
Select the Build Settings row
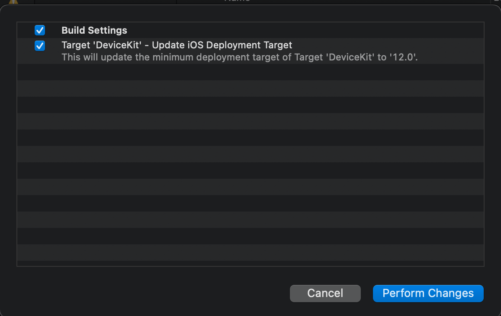pyautogui.click(x=173, y=30)
